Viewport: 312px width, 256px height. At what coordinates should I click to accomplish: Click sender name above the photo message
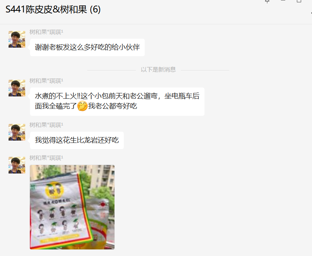point(46,158)
